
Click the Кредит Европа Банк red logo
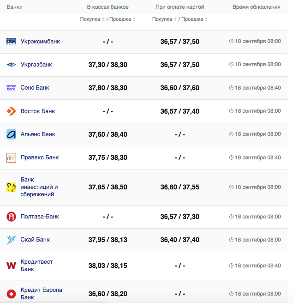[x=11, y=294]
